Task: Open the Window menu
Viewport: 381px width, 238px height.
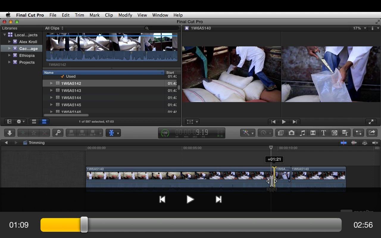Action: pos(160,15)
